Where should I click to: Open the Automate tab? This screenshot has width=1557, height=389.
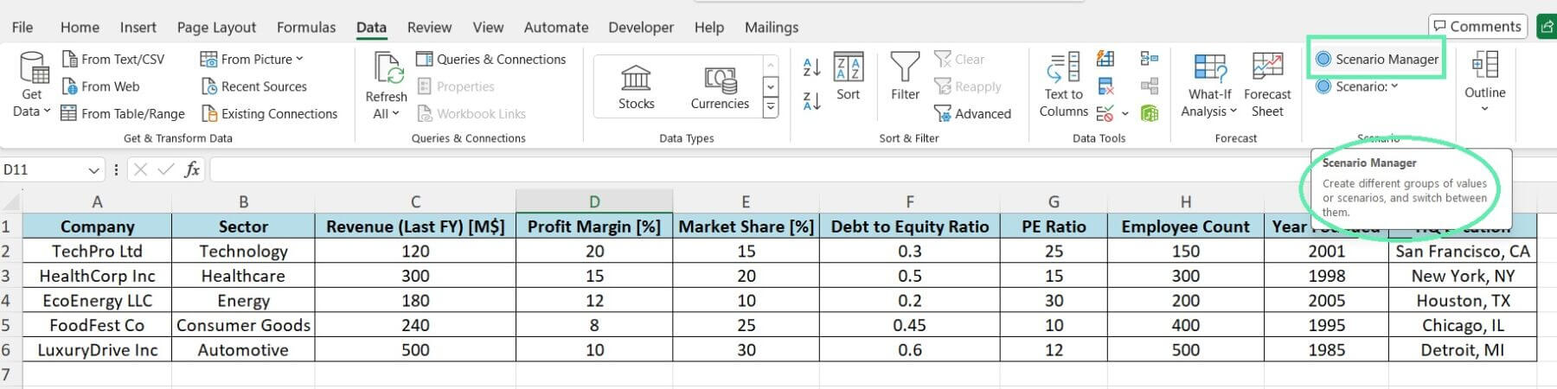tap(556, 27)
